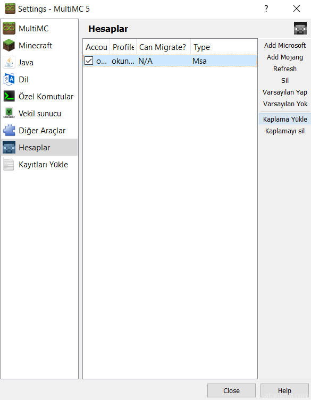Image resolution: width=311 pixels, height=400 pixels.
Task: Select the Vekil sunucu proxy icon
Action: [9, 114]
